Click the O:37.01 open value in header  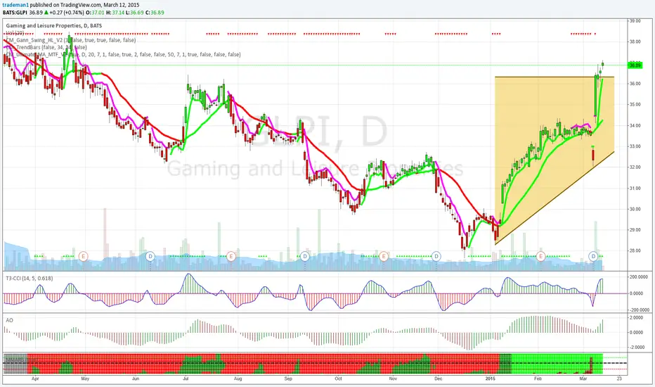[x=94, y=13]
